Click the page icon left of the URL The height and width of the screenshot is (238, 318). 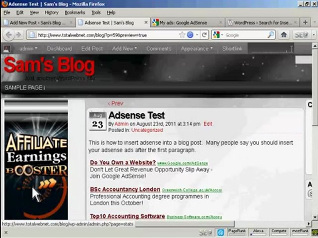(x=32, y=35)
